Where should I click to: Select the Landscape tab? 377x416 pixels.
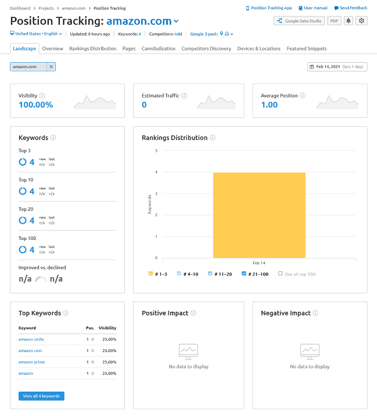coord(24,49)
